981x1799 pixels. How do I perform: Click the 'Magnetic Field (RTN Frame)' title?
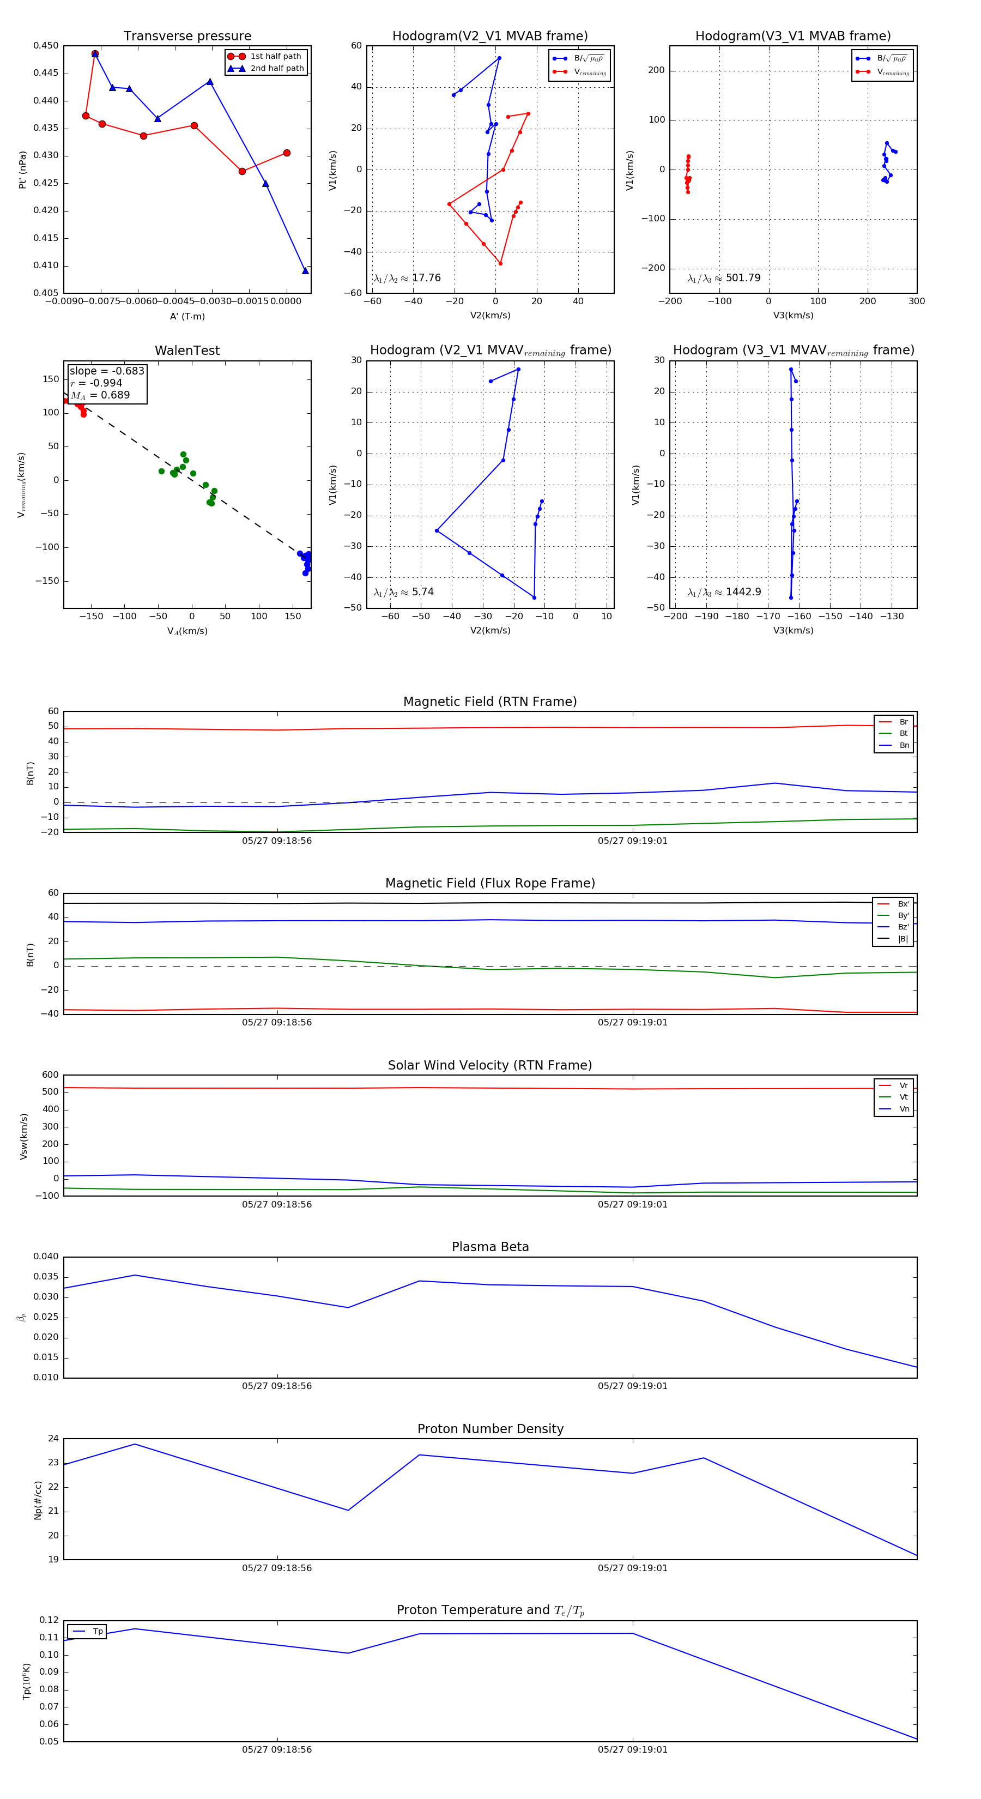[490, 702]
